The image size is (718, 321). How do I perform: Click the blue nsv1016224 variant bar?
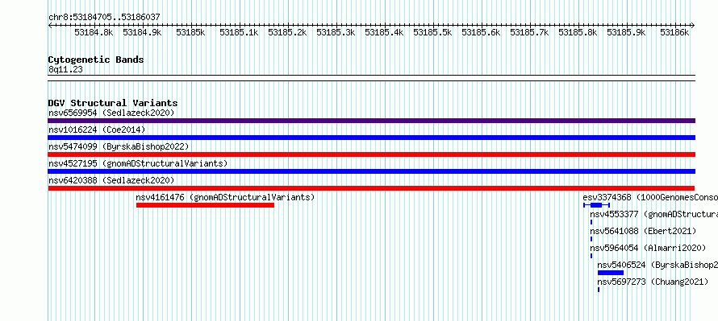point(371,138)
